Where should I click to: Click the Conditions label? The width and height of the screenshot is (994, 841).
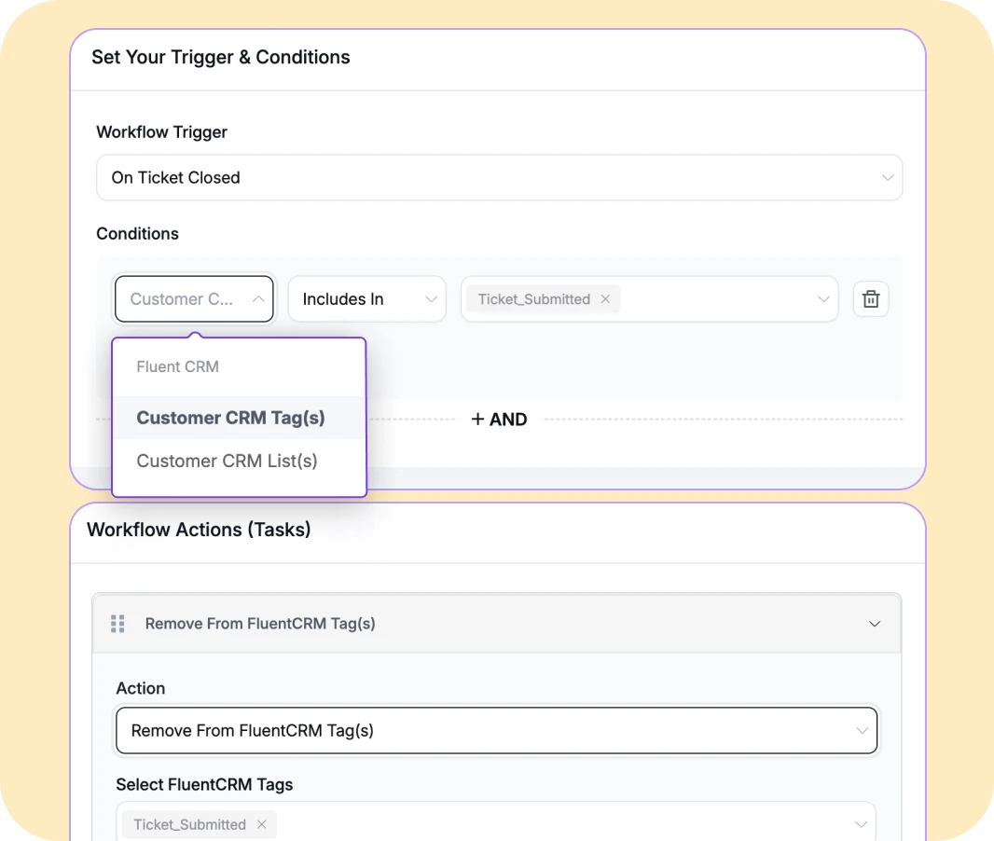click(x=138, y=233)
